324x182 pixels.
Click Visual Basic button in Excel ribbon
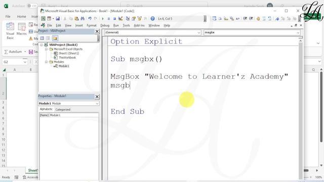(10, 31)
